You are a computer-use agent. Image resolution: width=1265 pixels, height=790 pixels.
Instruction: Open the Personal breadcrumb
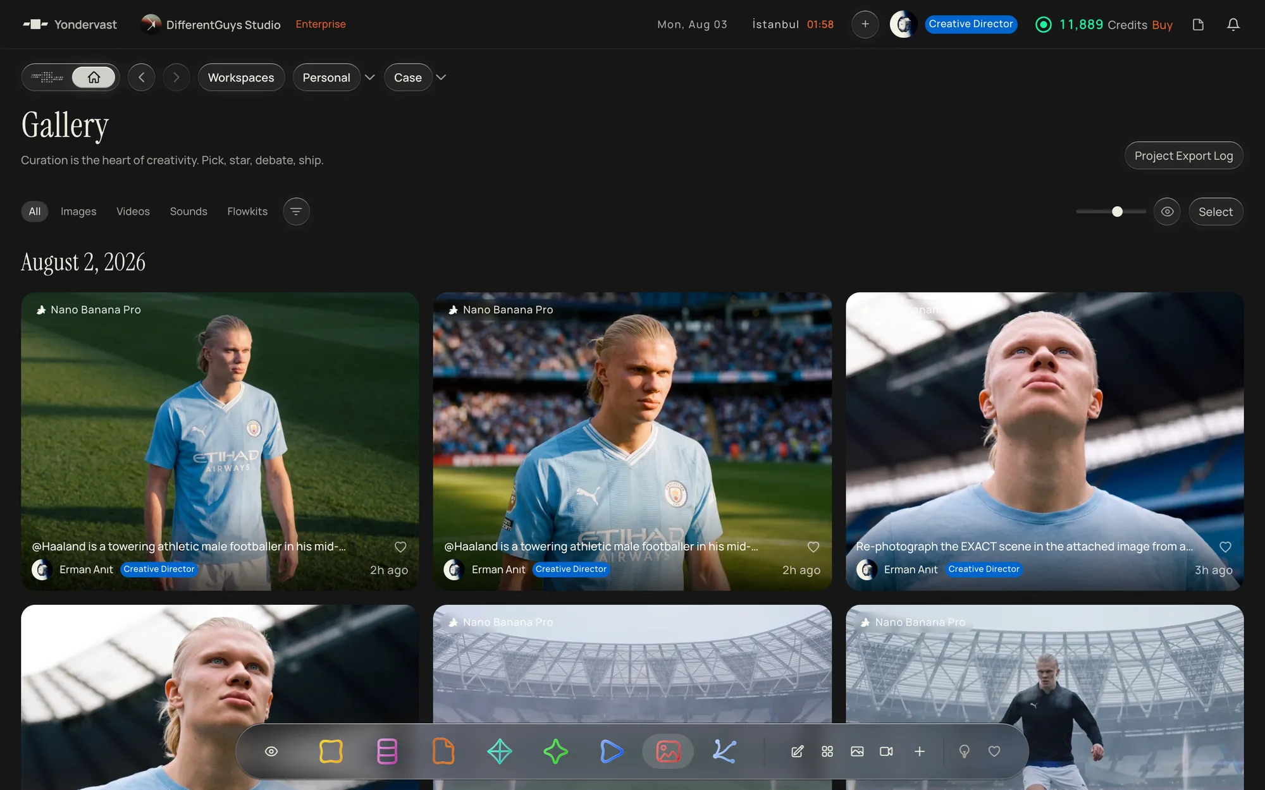tap(326, 77)
